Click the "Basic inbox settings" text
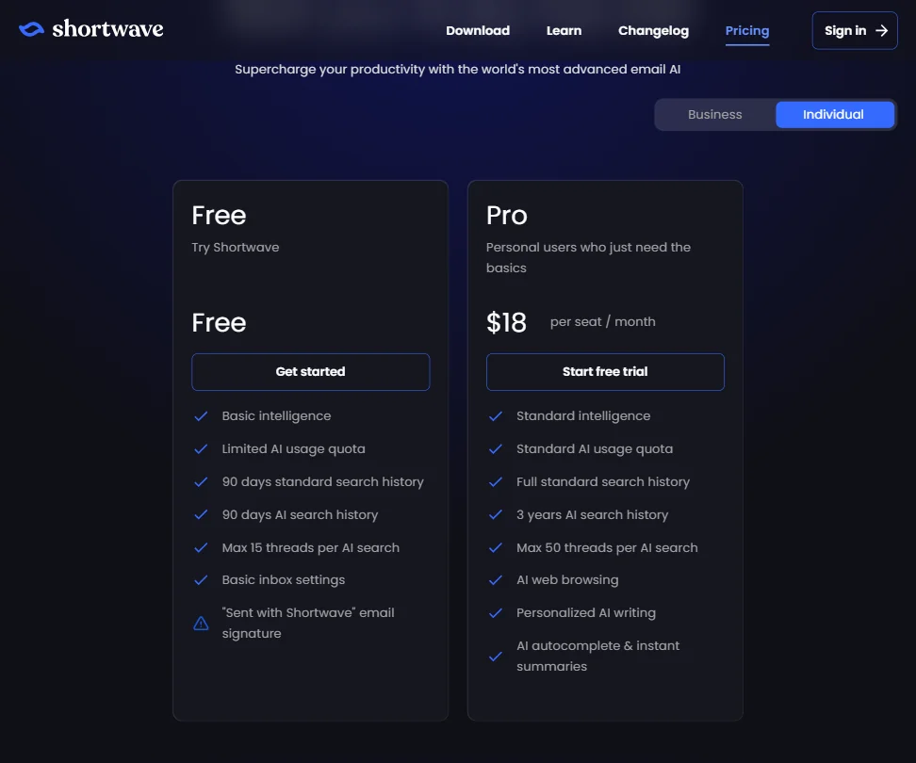This screenshot has height=763, width=916. click(284, 579)
